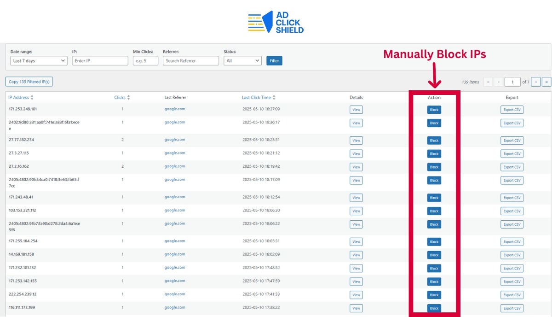View details for 27.2.16.162
Viewport: 552px width, 317px height.
[356, 167]
